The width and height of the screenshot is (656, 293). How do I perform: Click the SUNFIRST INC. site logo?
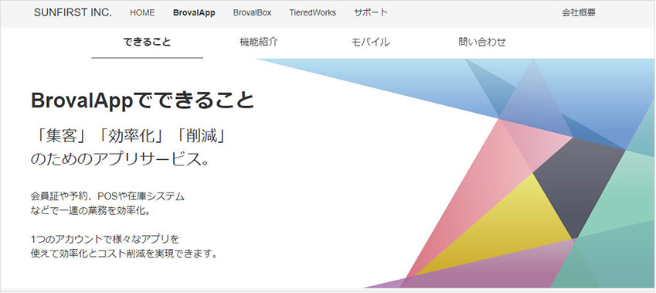[x=73, y=12]
